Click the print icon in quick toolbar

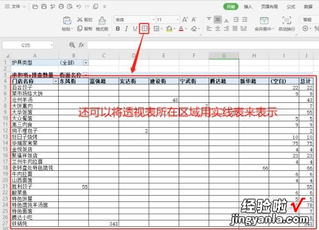(61, 6)
